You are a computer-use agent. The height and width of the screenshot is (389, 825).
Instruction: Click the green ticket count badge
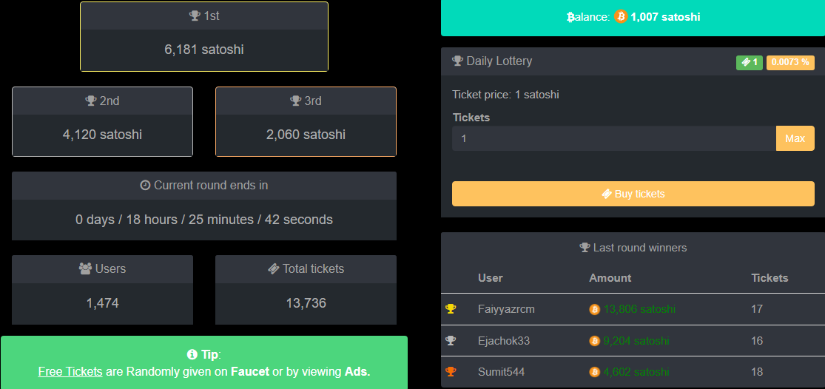(x=750, y=63)
